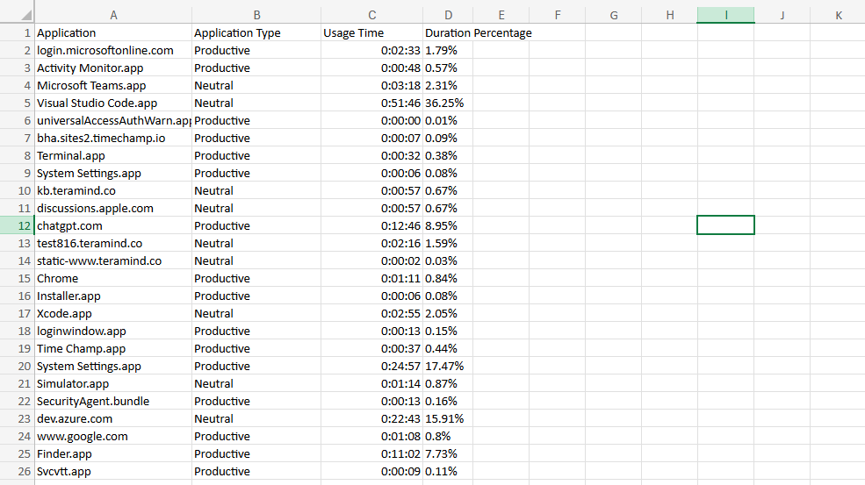Select cell 'SecurityAgent.bundle'
The height and width of the screenshot is (485, 865).
click(x=113, y=401)
